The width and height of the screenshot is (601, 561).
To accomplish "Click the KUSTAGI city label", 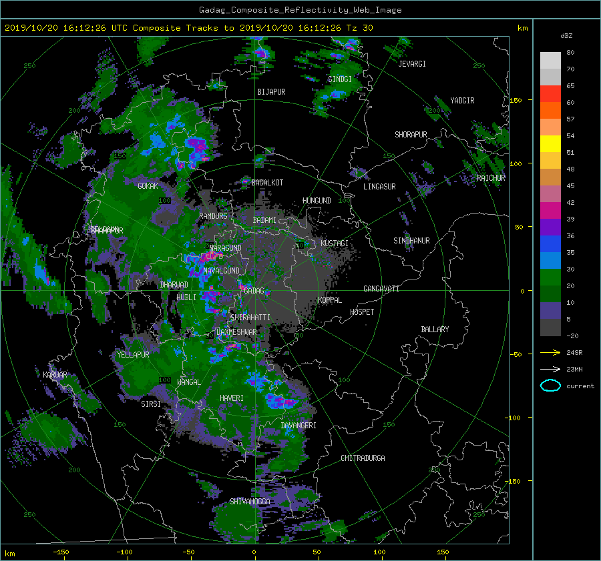I will coord(335,243).
